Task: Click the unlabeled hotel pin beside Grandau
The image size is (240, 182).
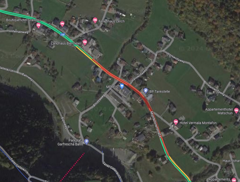Action: click(x=62, y=24)
